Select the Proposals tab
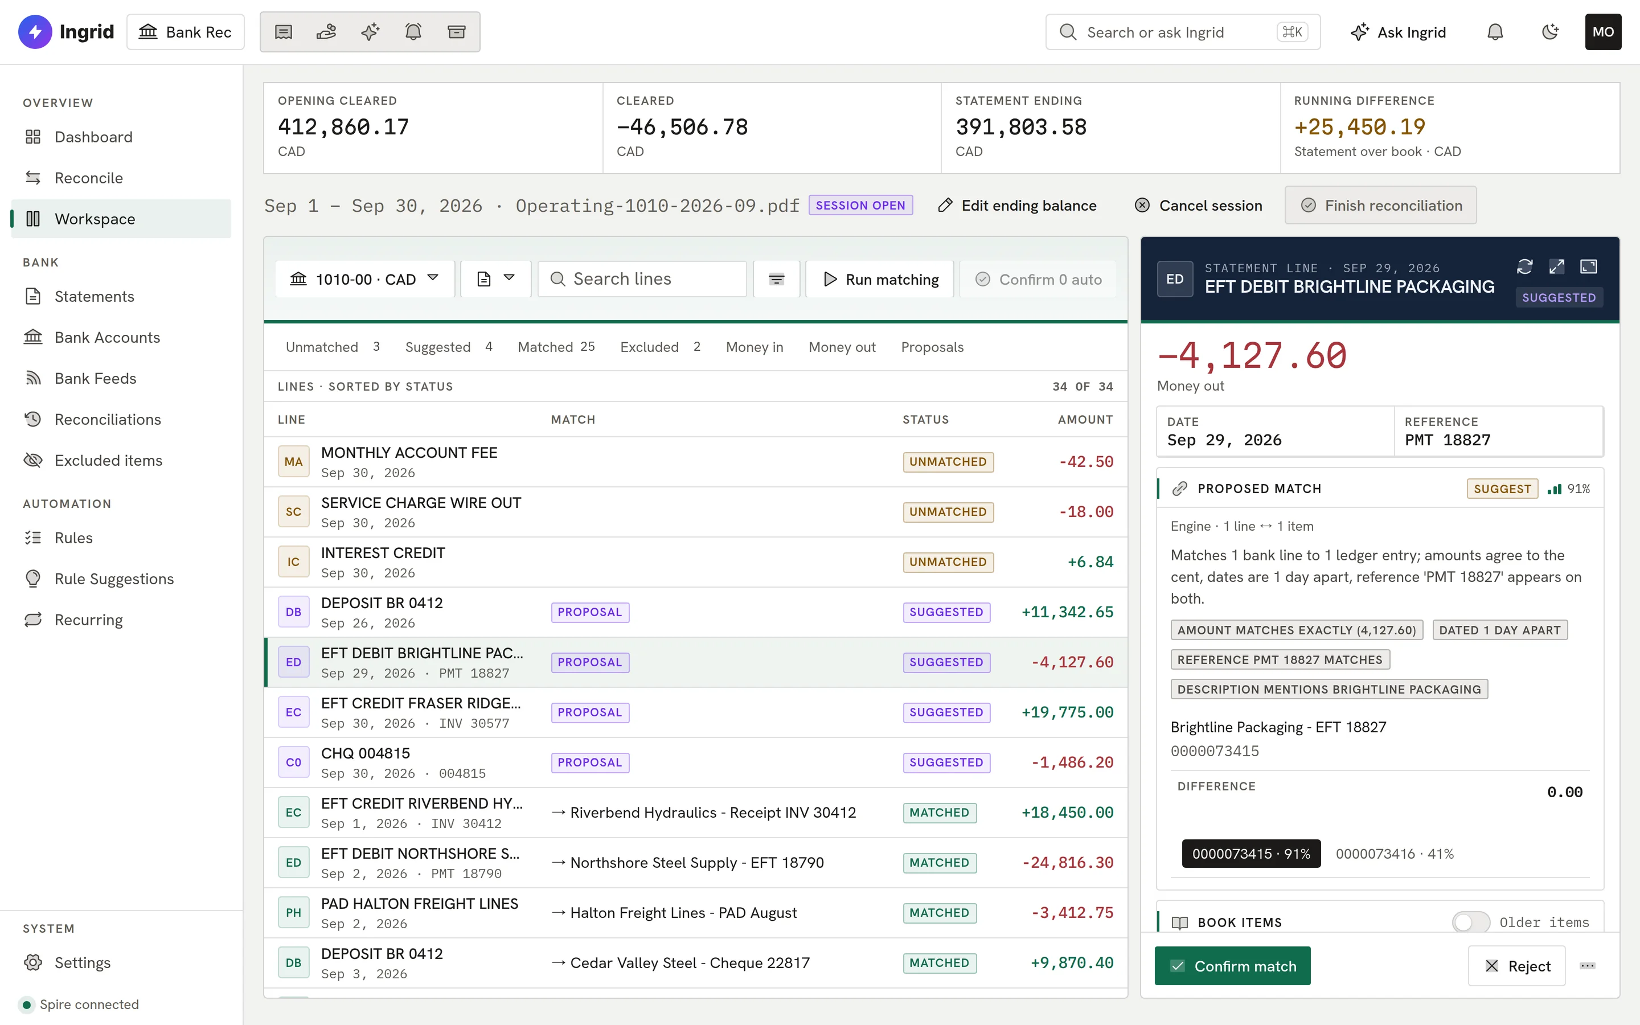This screenshot has width=1640, height=1025. (x=932, y=347)
